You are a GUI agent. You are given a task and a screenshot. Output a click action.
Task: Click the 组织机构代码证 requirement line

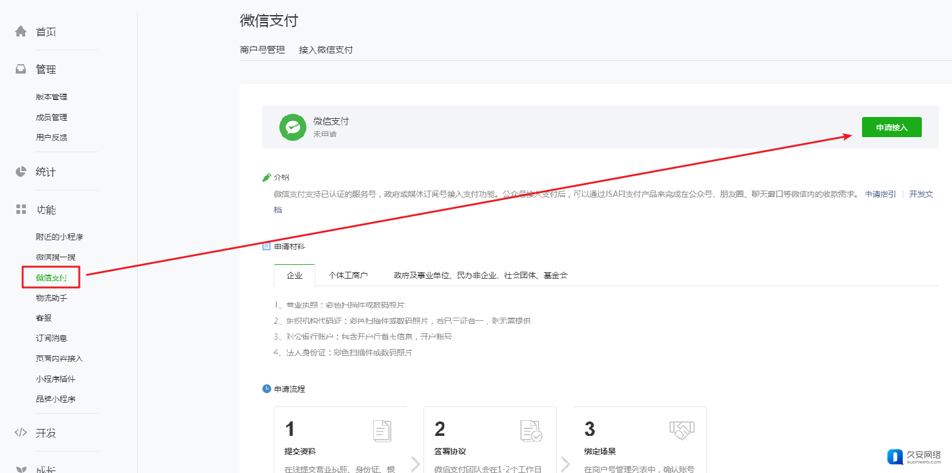(x=402, y=321)
